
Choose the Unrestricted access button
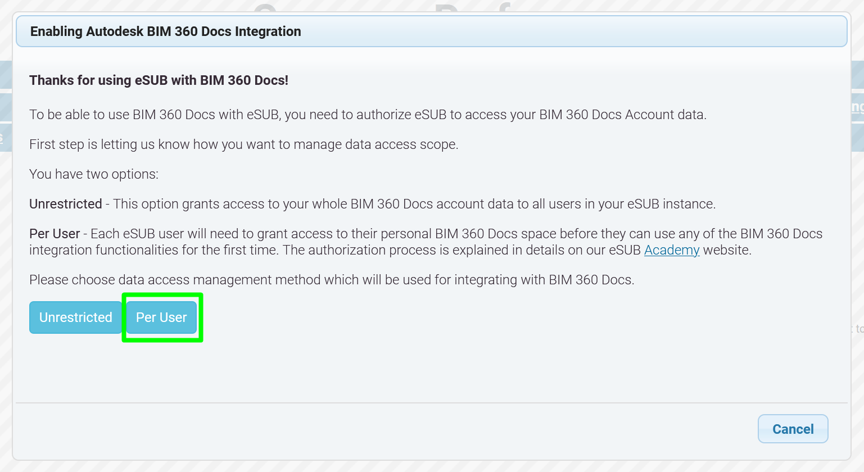(x=75, y=317)
